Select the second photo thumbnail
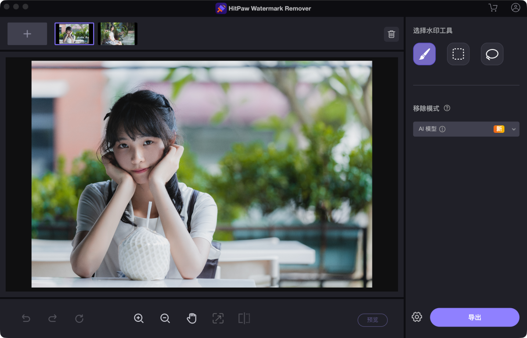 [117, 34]
